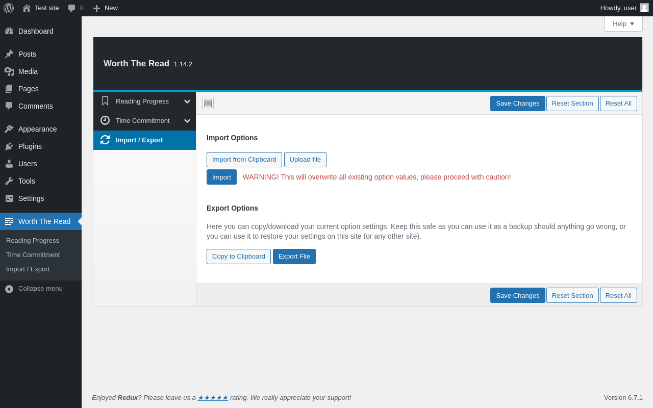653x408 pixels.
Task: Click the Test site home icon
Action: click(27, 8)
